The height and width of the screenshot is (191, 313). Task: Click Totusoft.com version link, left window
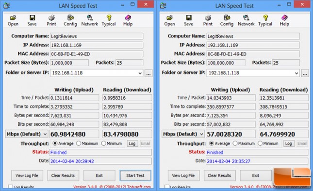(x=112, y=187)
